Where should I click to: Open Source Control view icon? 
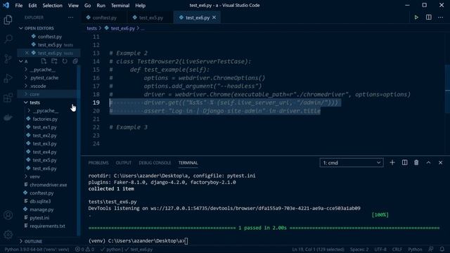pos(8,58)
